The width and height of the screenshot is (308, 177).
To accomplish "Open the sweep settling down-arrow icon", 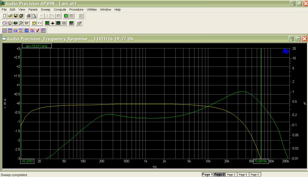I will [52, 23].
